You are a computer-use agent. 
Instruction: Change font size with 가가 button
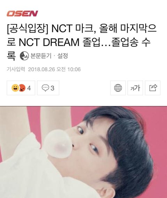(x=135, y=88)
